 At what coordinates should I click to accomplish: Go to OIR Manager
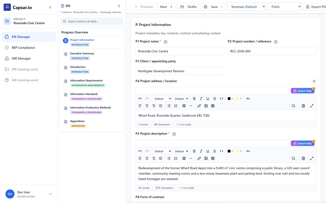pyautogui.click(x=29, y=58)
